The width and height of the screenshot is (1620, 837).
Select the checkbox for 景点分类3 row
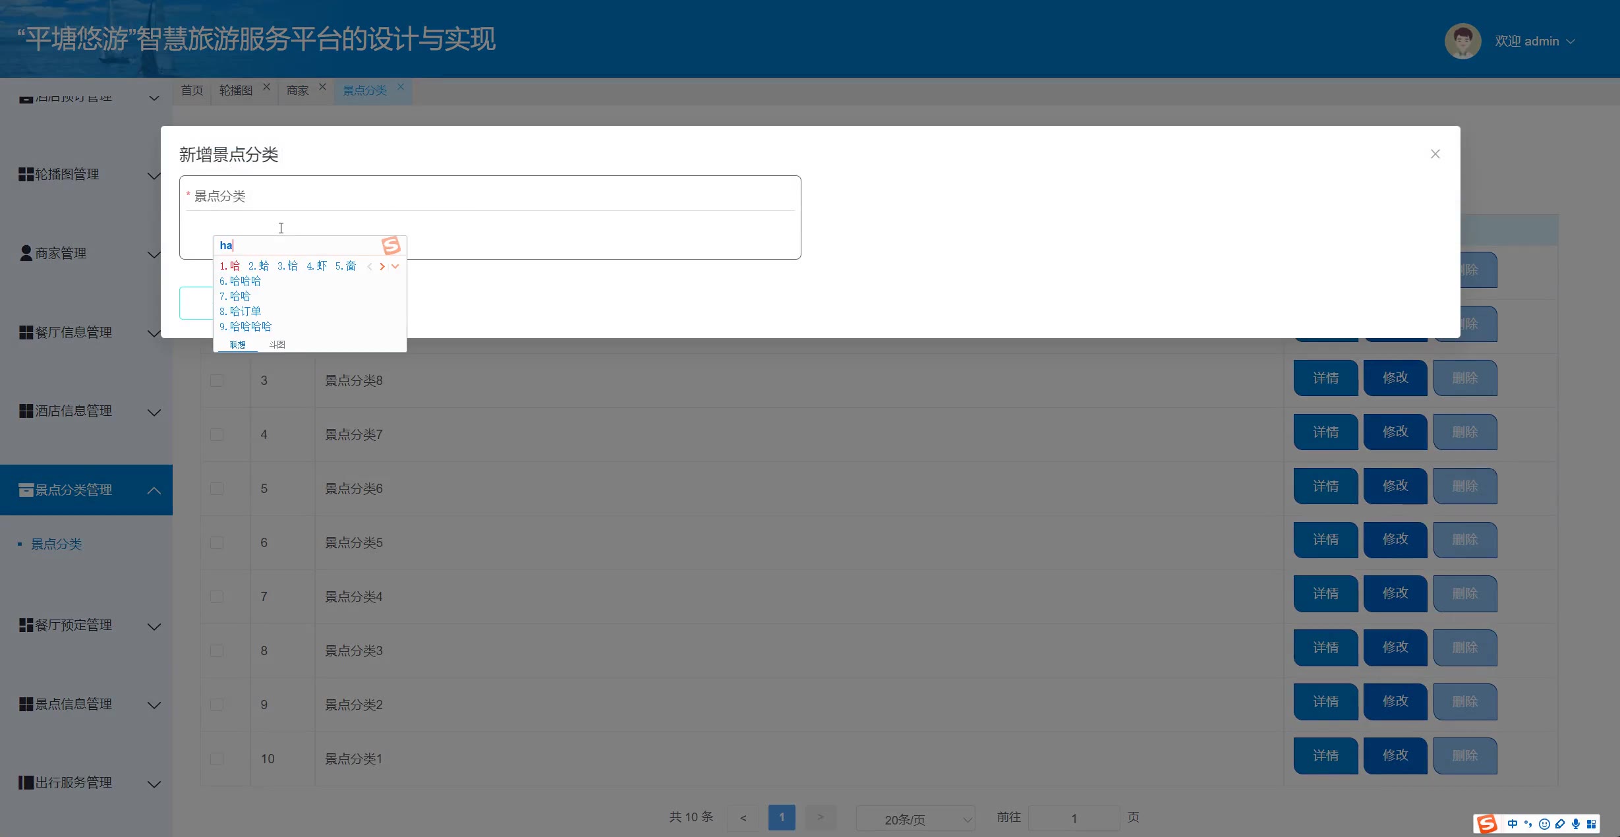click(217, 651)
